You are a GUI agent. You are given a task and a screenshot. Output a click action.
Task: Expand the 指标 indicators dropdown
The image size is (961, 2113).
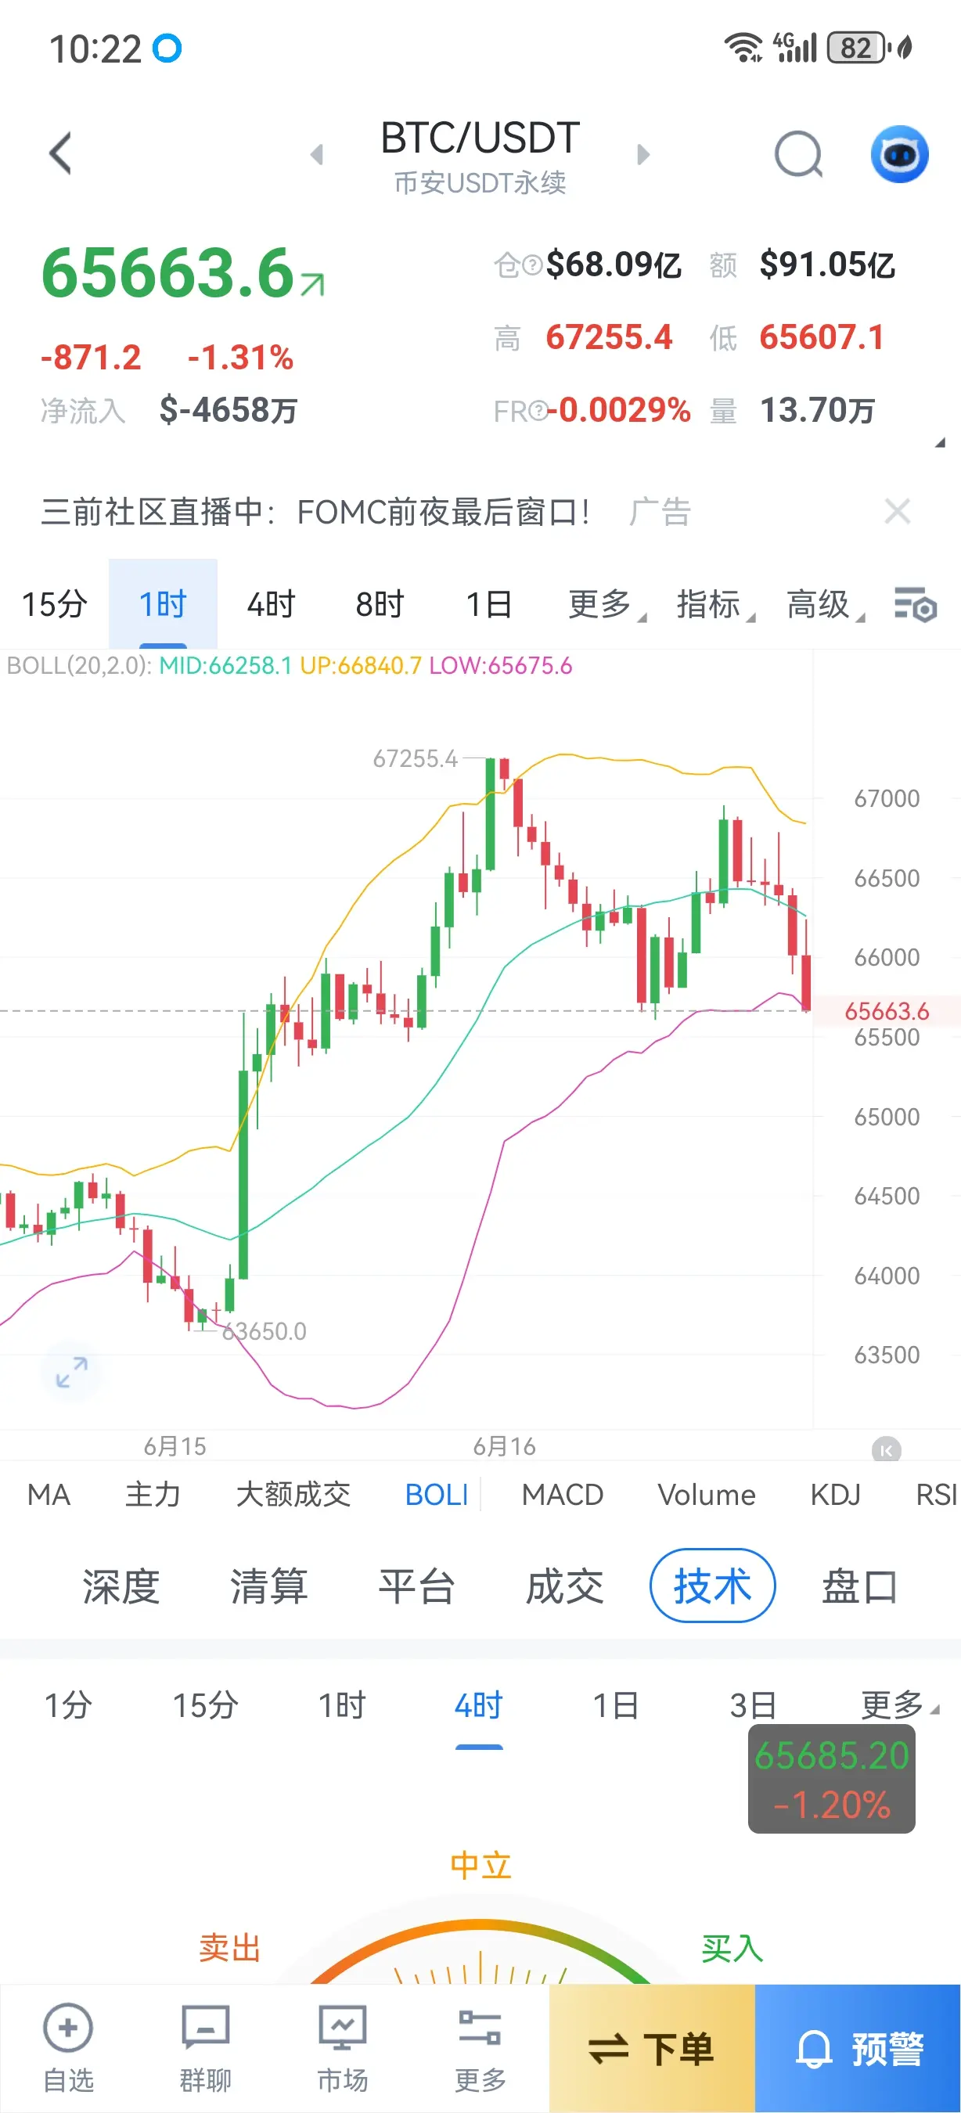pyautogui.click(x=715, y=604)
